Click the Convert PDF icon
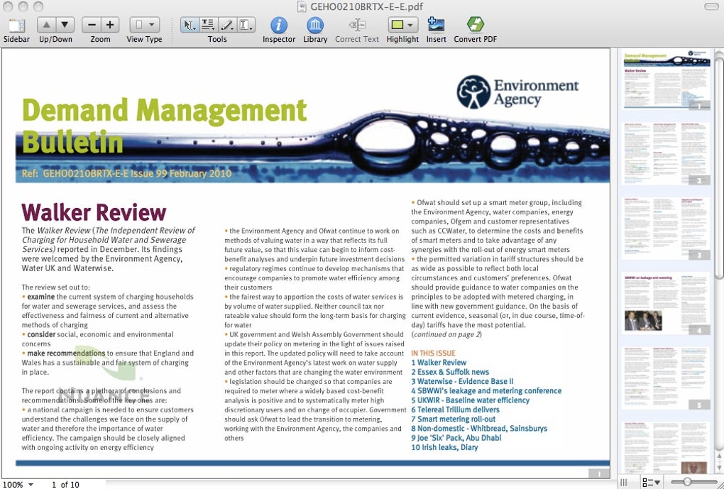 [475, 25]
